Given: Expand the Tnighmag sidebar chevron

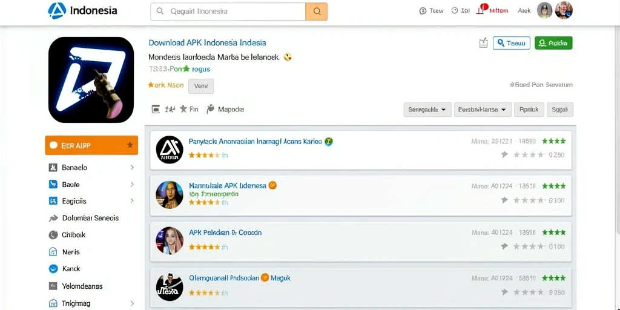Looking at the screenshot, I should (x=132, y=304).
